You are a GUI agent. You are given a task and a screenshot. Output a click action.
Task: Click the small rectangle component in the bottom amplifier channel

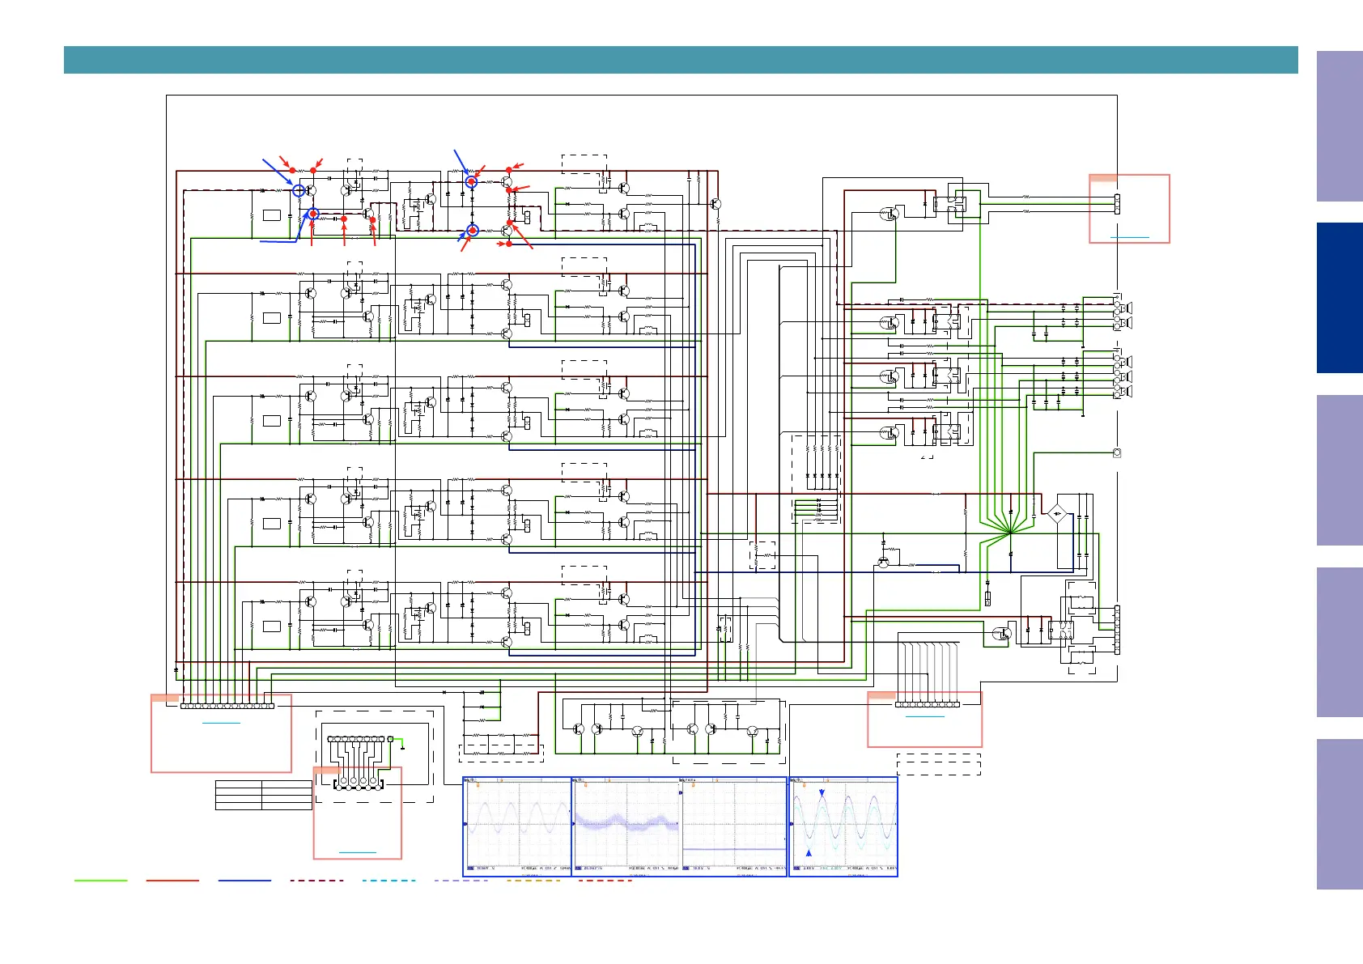pyautogui.click(x=272, y=626)
